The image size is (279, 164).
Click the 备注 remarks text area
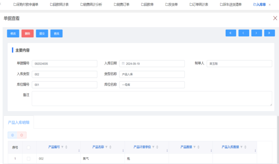coord(152,99)
